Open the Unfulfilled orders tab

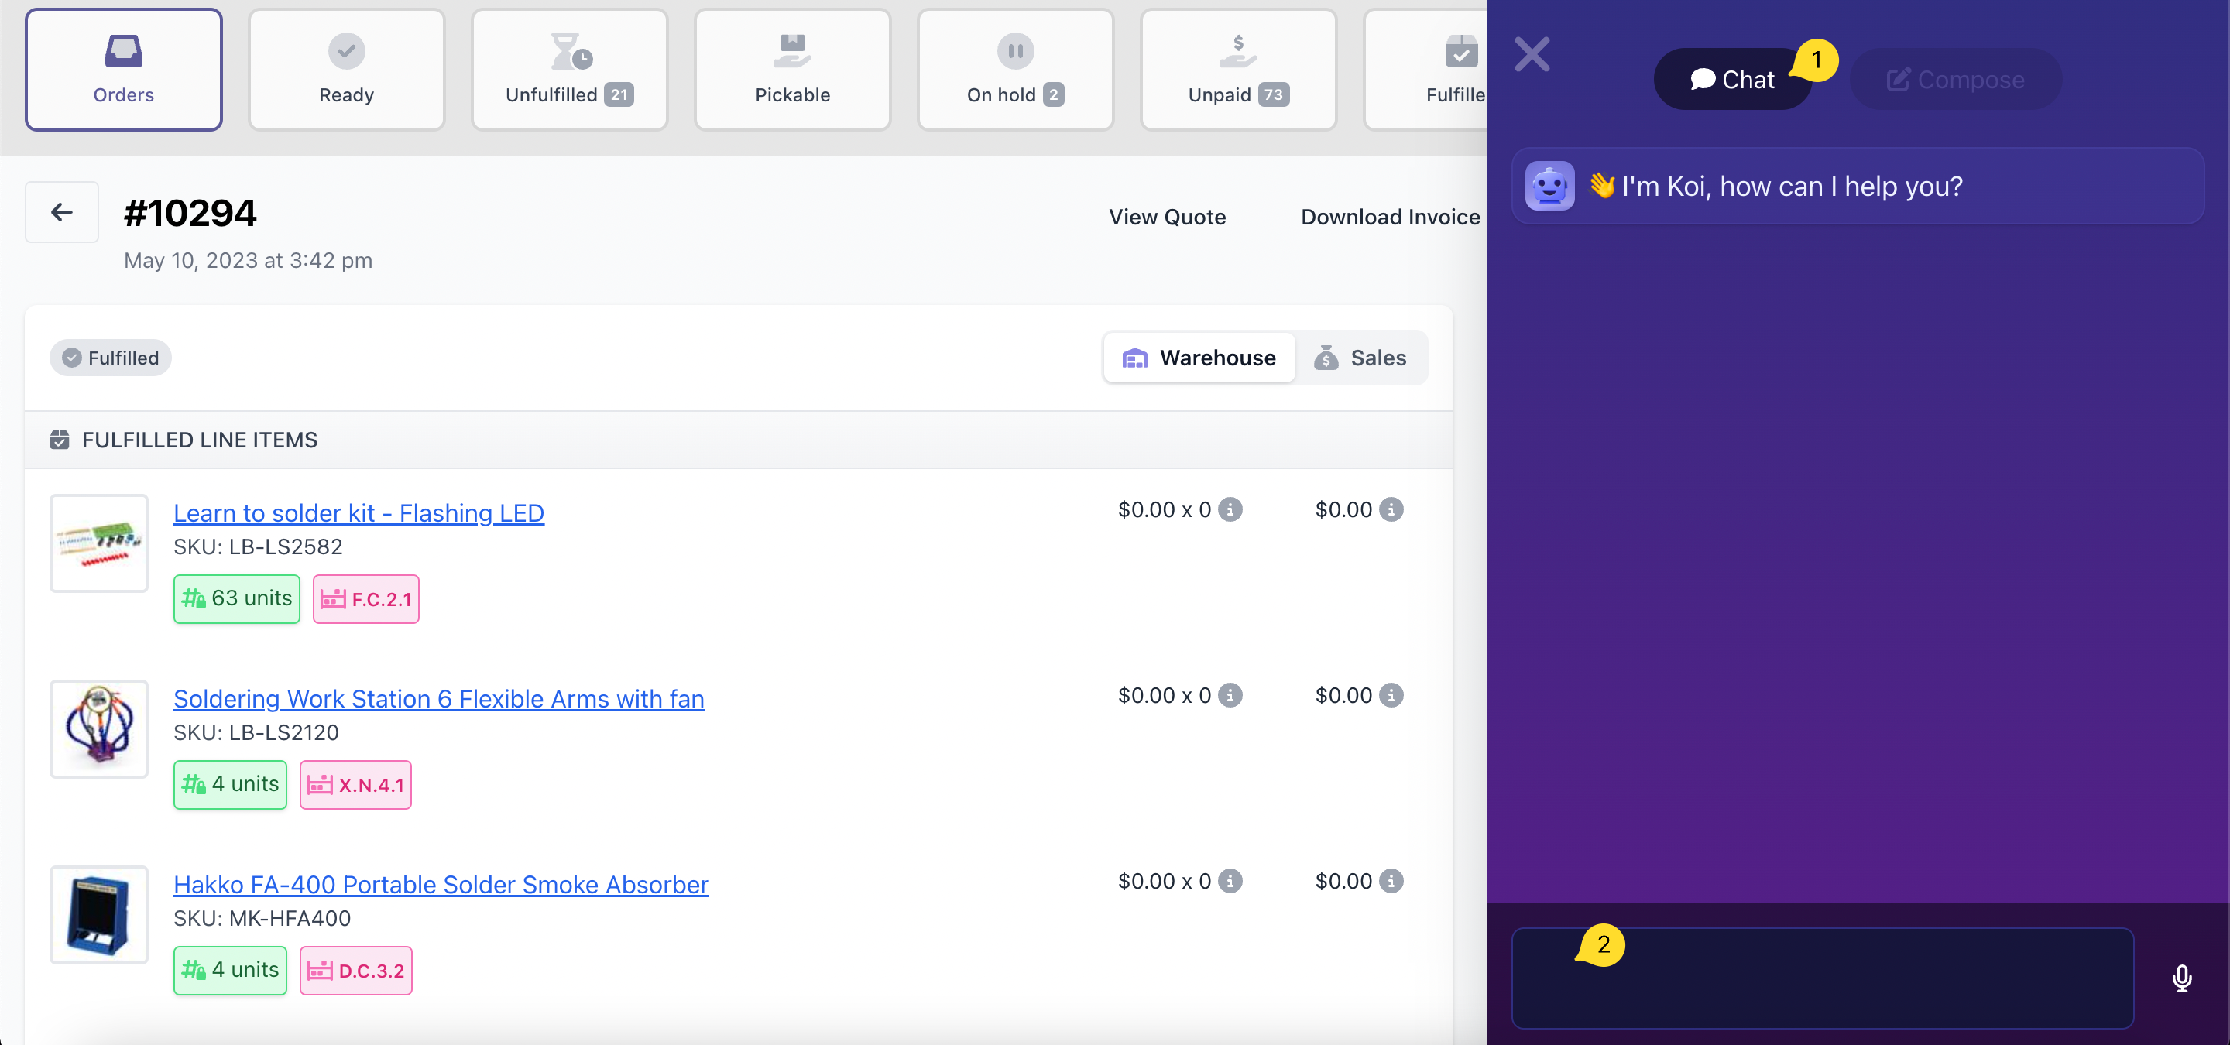569,70
